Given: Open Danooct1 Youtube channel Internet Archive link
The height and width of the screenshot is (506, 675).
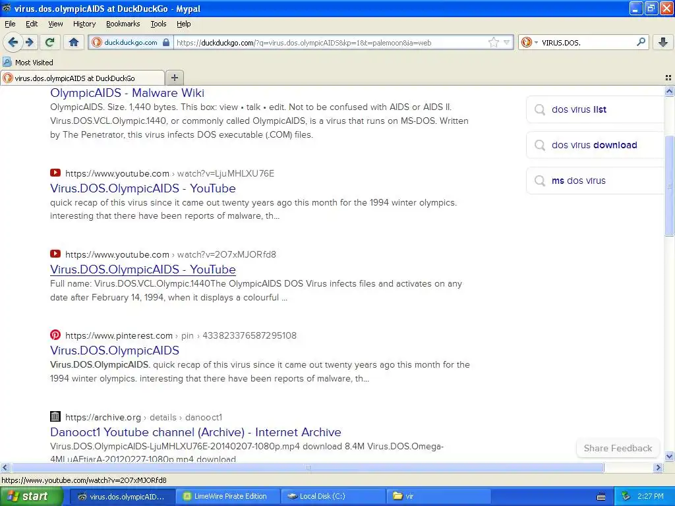Looking at the screenshot, I should (x=195, y=432).
